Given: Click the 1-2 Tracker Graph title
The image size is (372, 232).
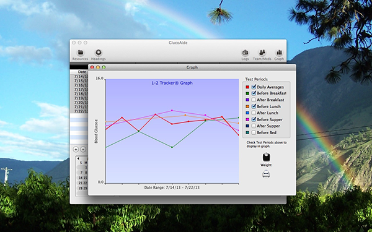Looking at the screenshot, I should tap(172, 83).
